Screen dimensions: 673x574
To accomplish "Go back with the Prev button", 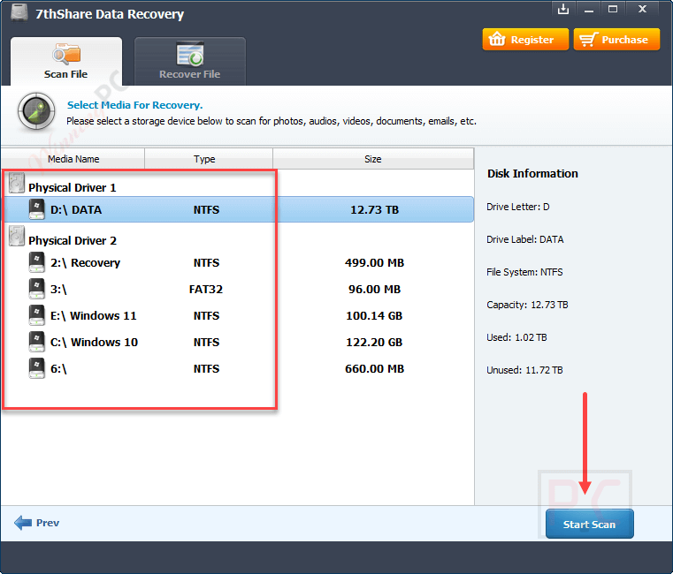I will click(x=36, y=523).
